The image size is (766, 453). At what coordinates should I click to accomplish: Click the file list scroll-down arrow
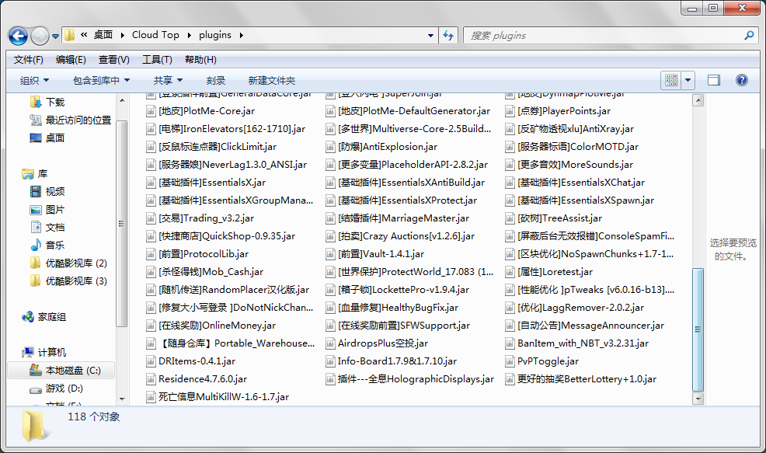tap(698, 399)
